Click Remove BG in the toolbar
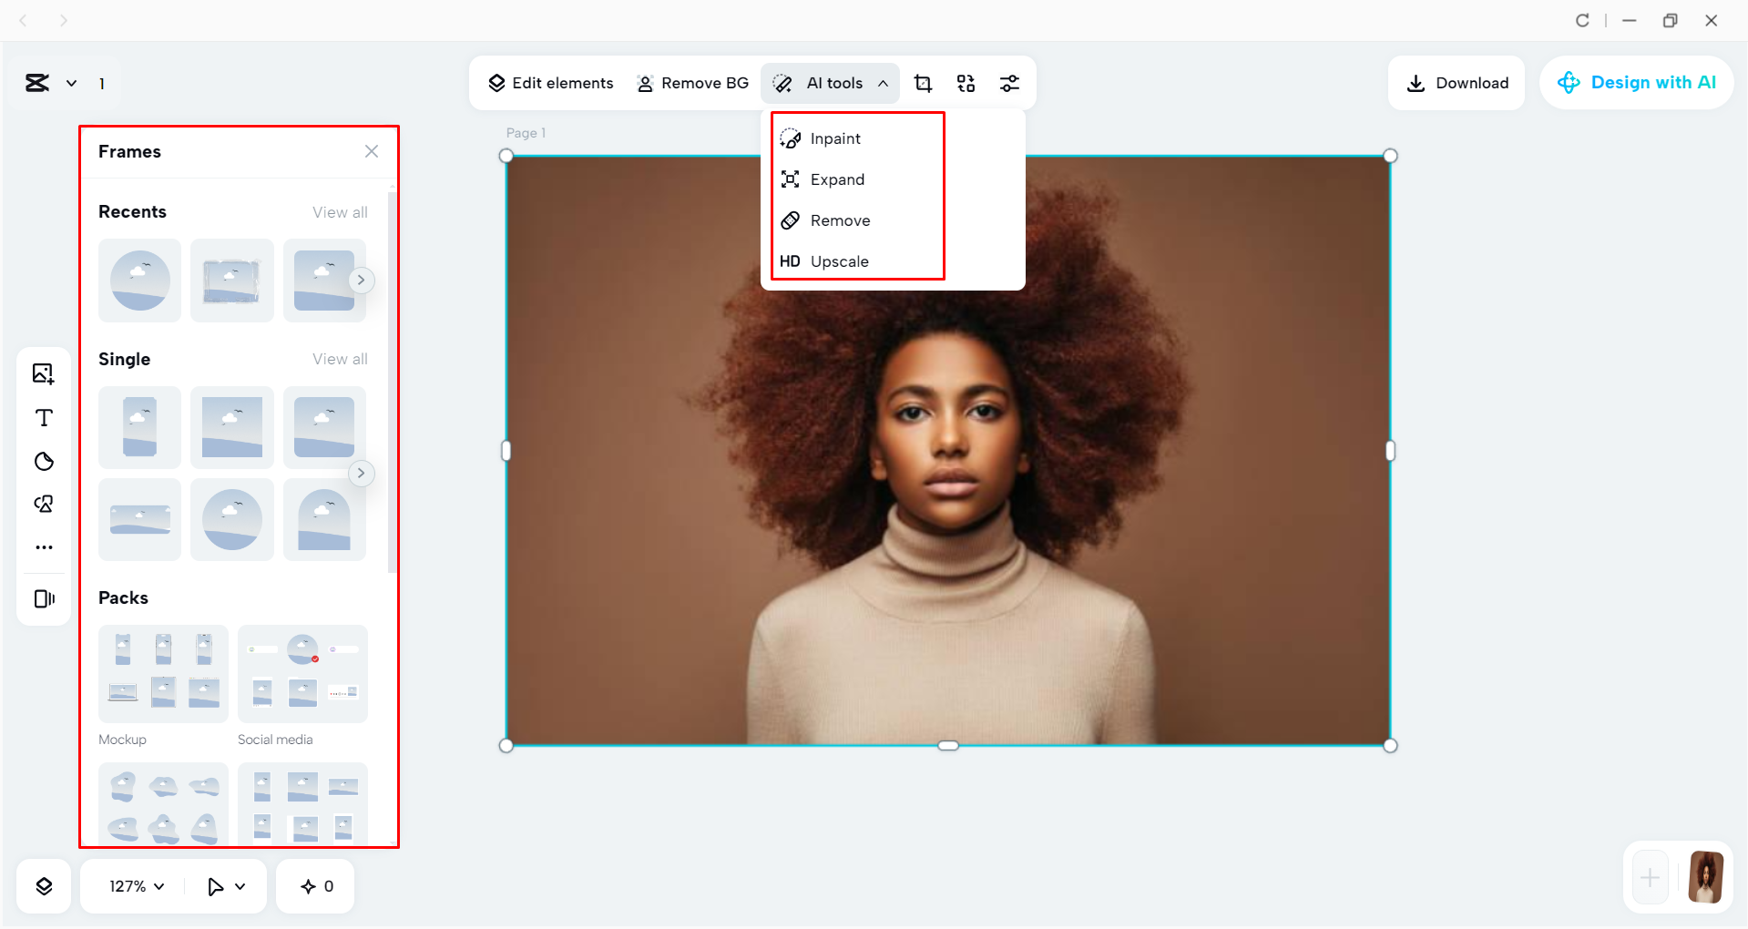This screenshot has width=1748, height=929. pos(693,83)
